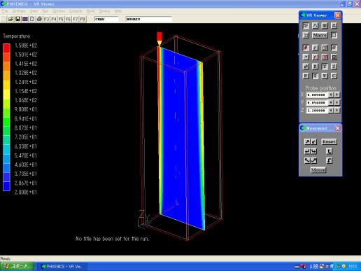Increase probe X position with right arrow
Image resolution: width=361 pixels, height=271 pixels.
[337, 95]
